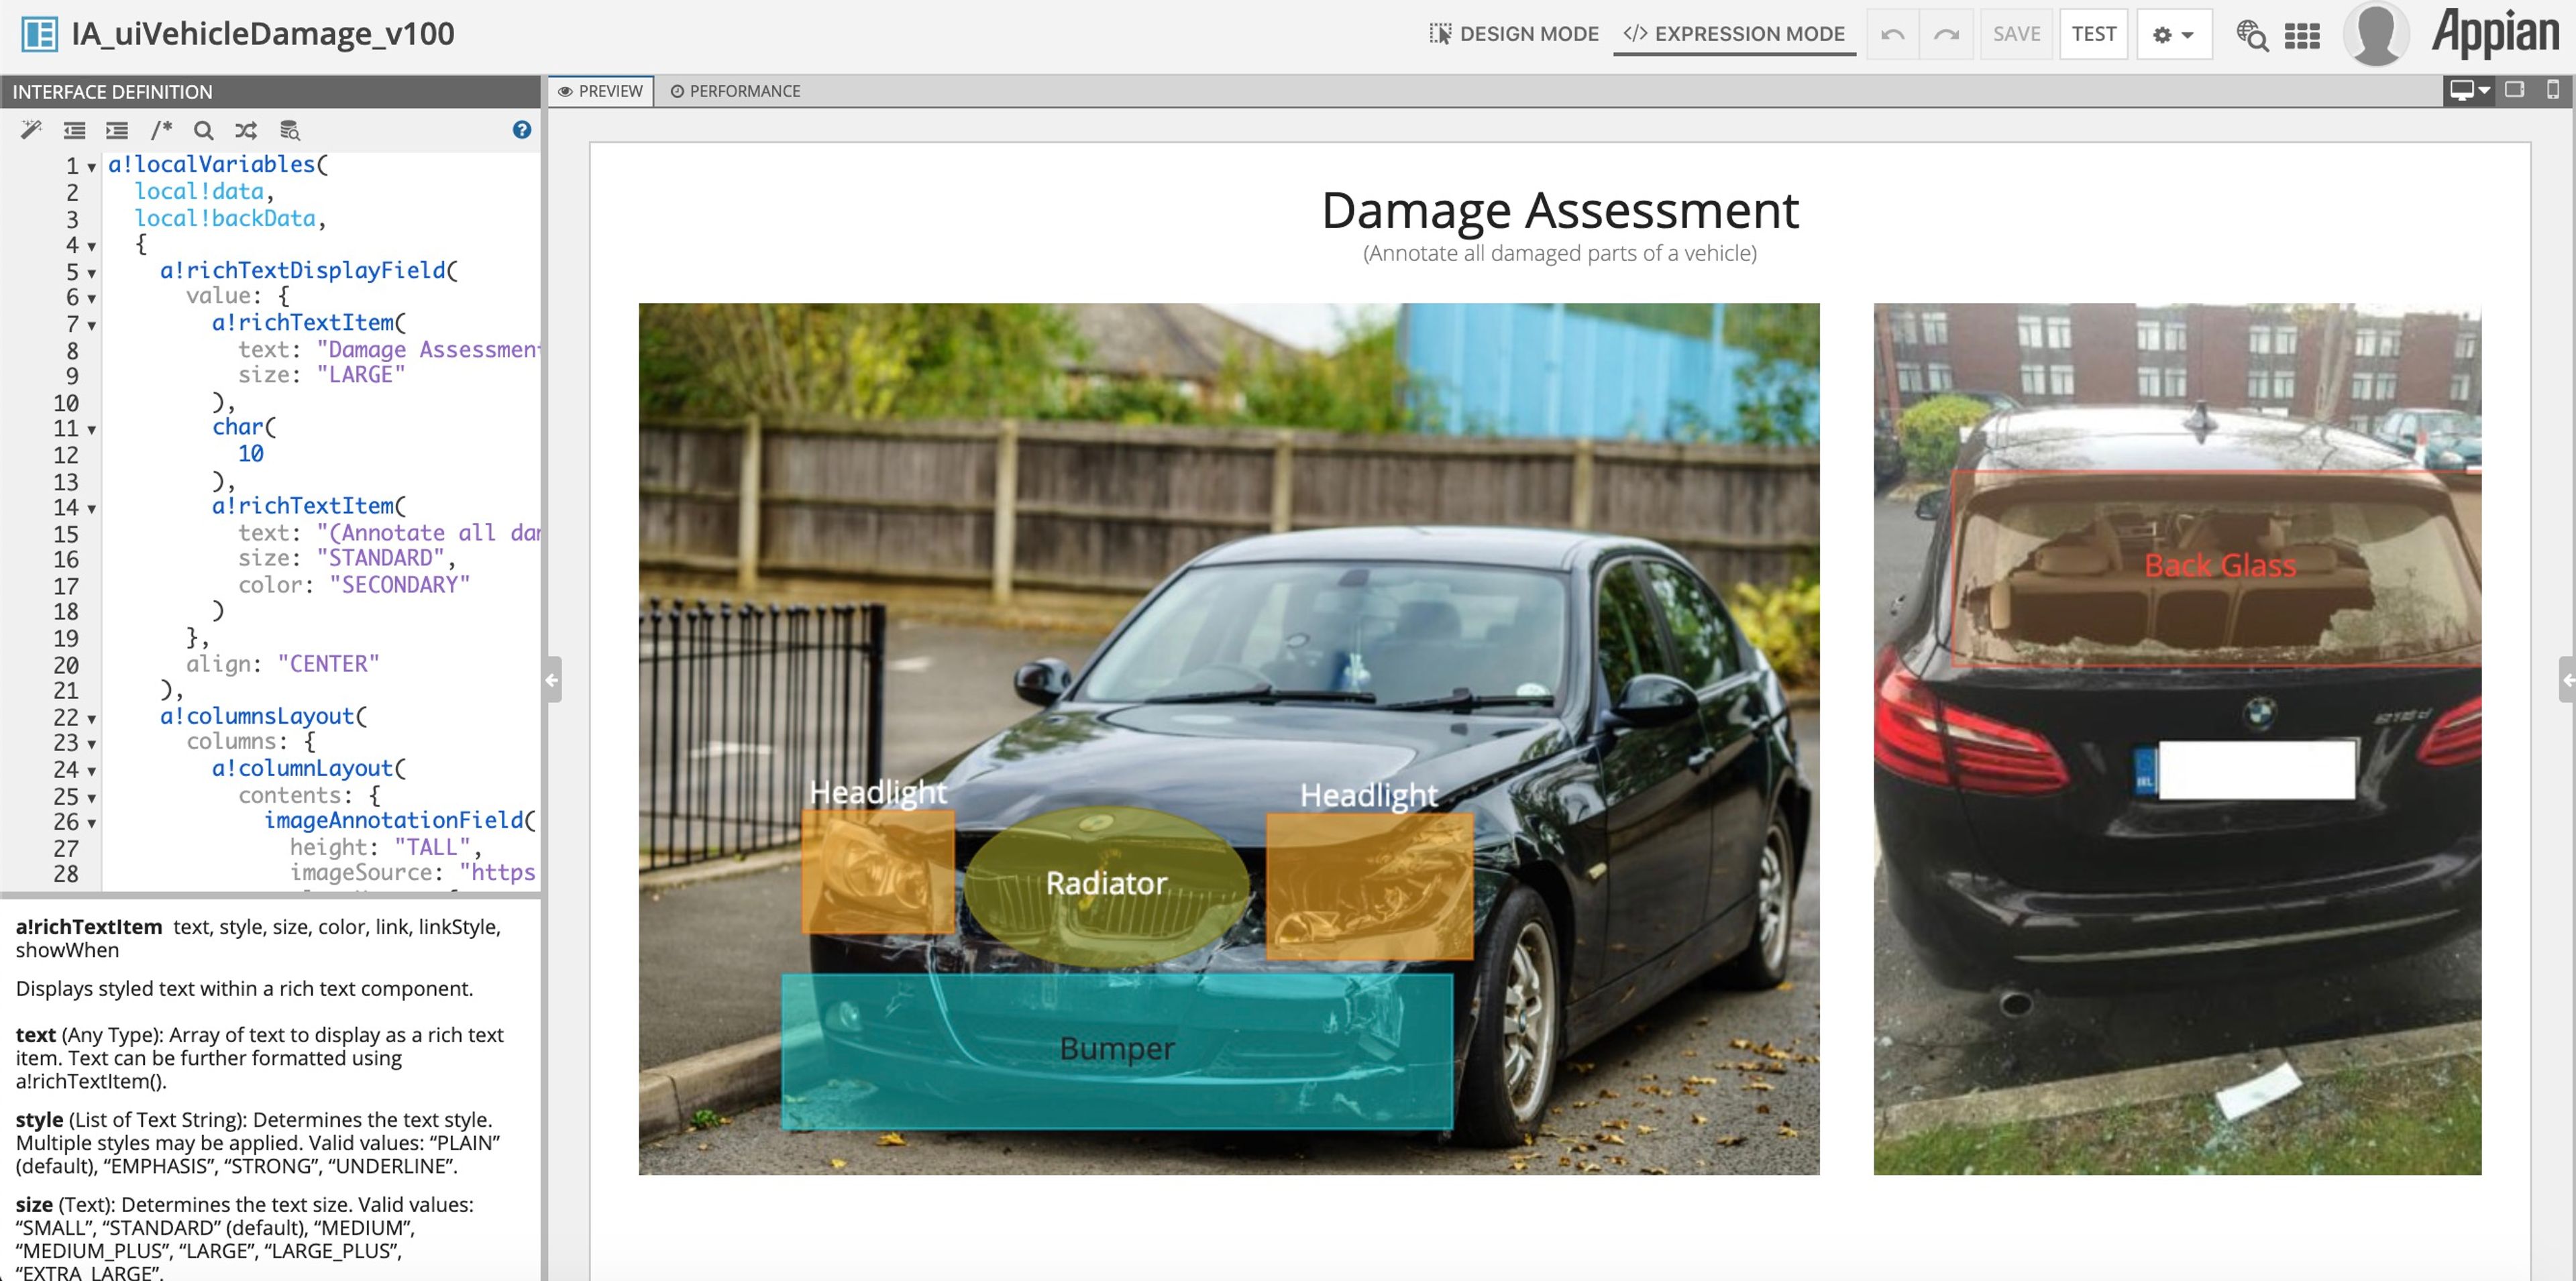Click the a!columnsLayout( code line
This screenshot has height=1281, width=2576.
pos(264,716)
